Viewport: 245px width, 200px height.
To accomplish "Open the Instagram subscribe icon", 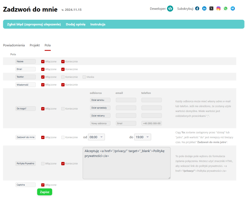I will pos(218,9).
